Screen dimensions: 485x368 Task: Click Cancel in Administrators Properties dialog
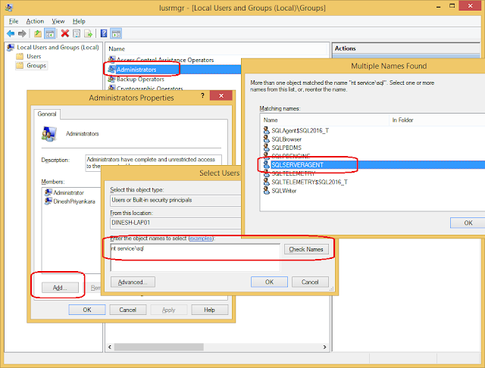tap(128, 310)
